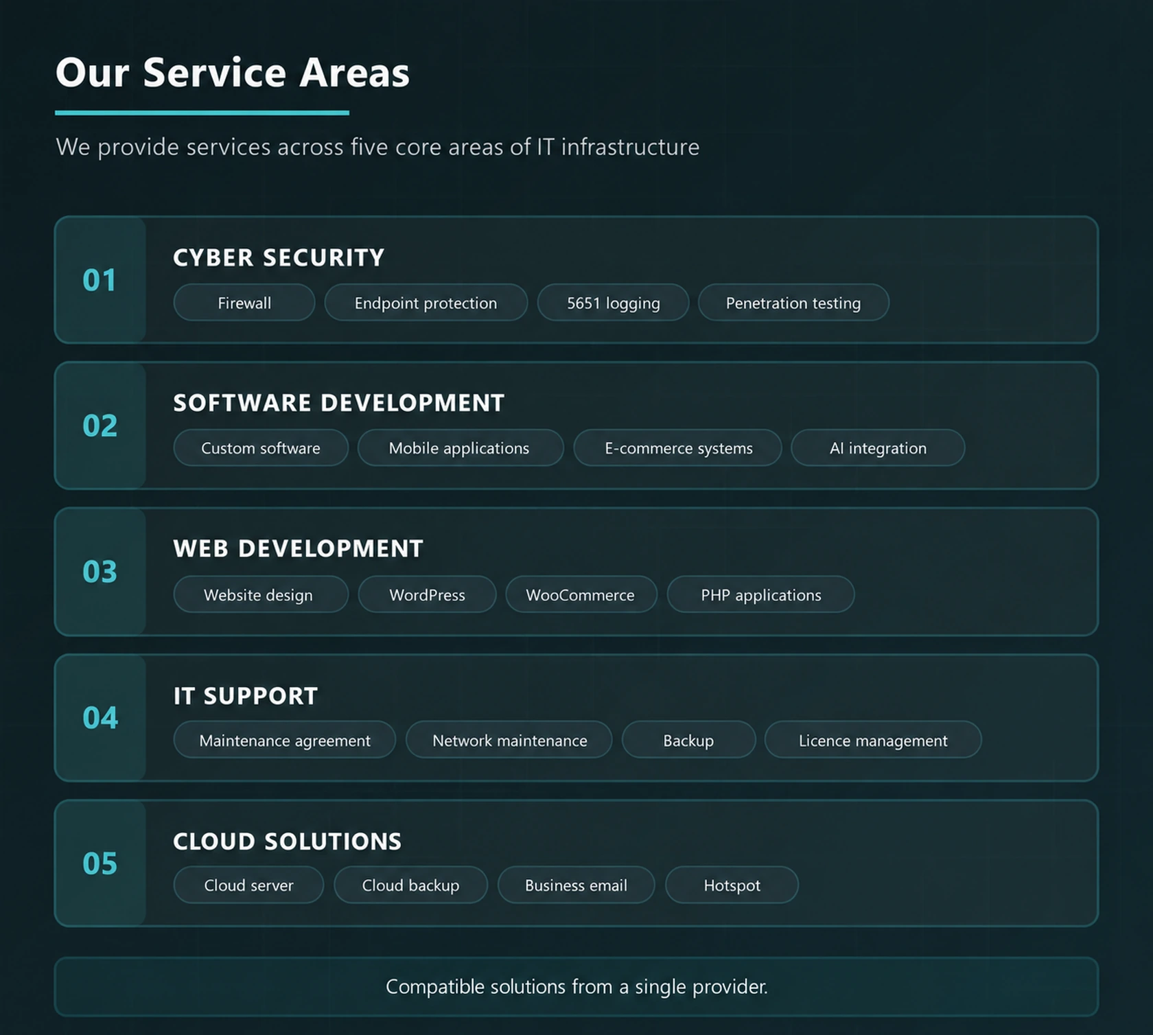The image size is (1153, 1035).
Task: Click the E-commerce systems pill
Action: (x=677, y=448)
